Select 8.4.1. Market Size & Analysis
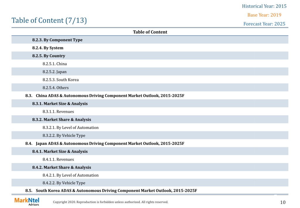The width and height of the screenshot is (300, 208). 60,152
